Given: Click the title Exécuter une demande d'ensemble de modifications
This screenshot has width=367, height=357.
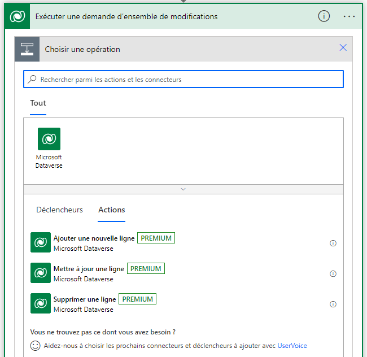Looking at the screenshot, I should point(126,16).
